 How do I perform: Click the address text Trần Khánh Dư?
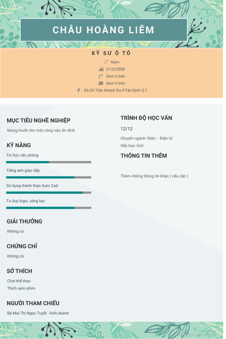[116, 90]
